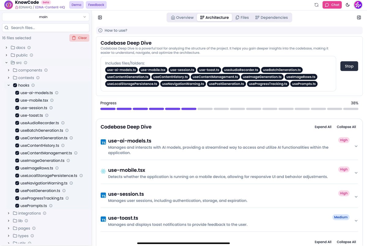Deselect the useToast checkbox use-toast.ts
The image size is (367, 246).
(x=17, y=115)
